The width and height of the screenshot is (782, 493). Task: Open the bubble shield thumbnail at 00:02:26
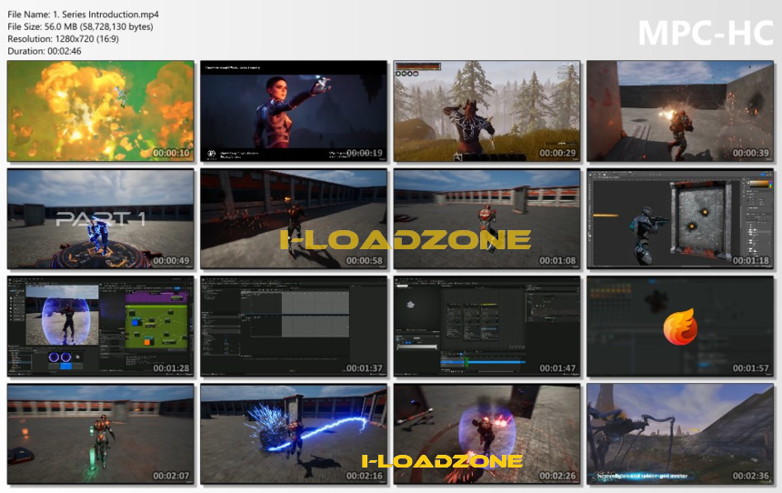tap(486, 434)
